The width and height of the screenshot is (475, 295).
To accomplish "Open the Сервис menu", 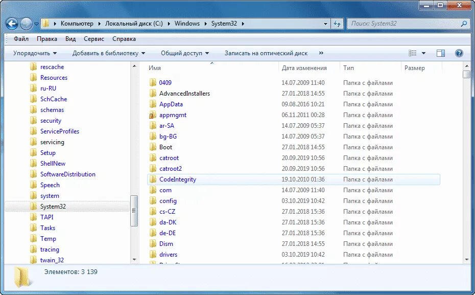I will click(94, 39).
